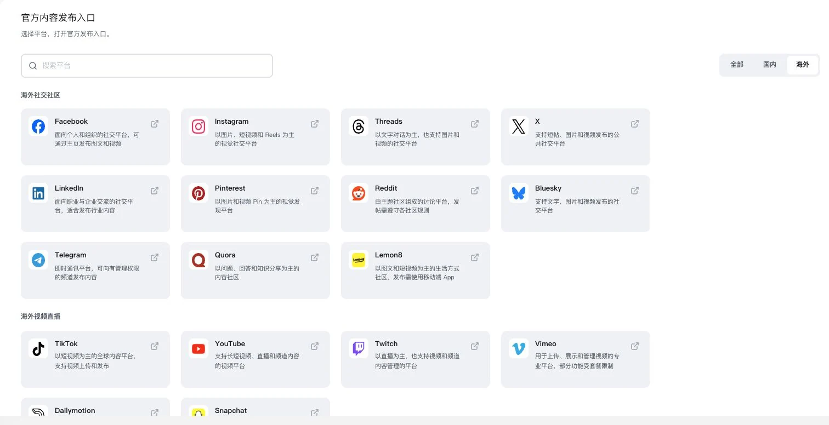The width and height of the screenshot is (829, 425).
Task: Click the 官方内容发布入口 page title
Action: click(x=58, y=18)
